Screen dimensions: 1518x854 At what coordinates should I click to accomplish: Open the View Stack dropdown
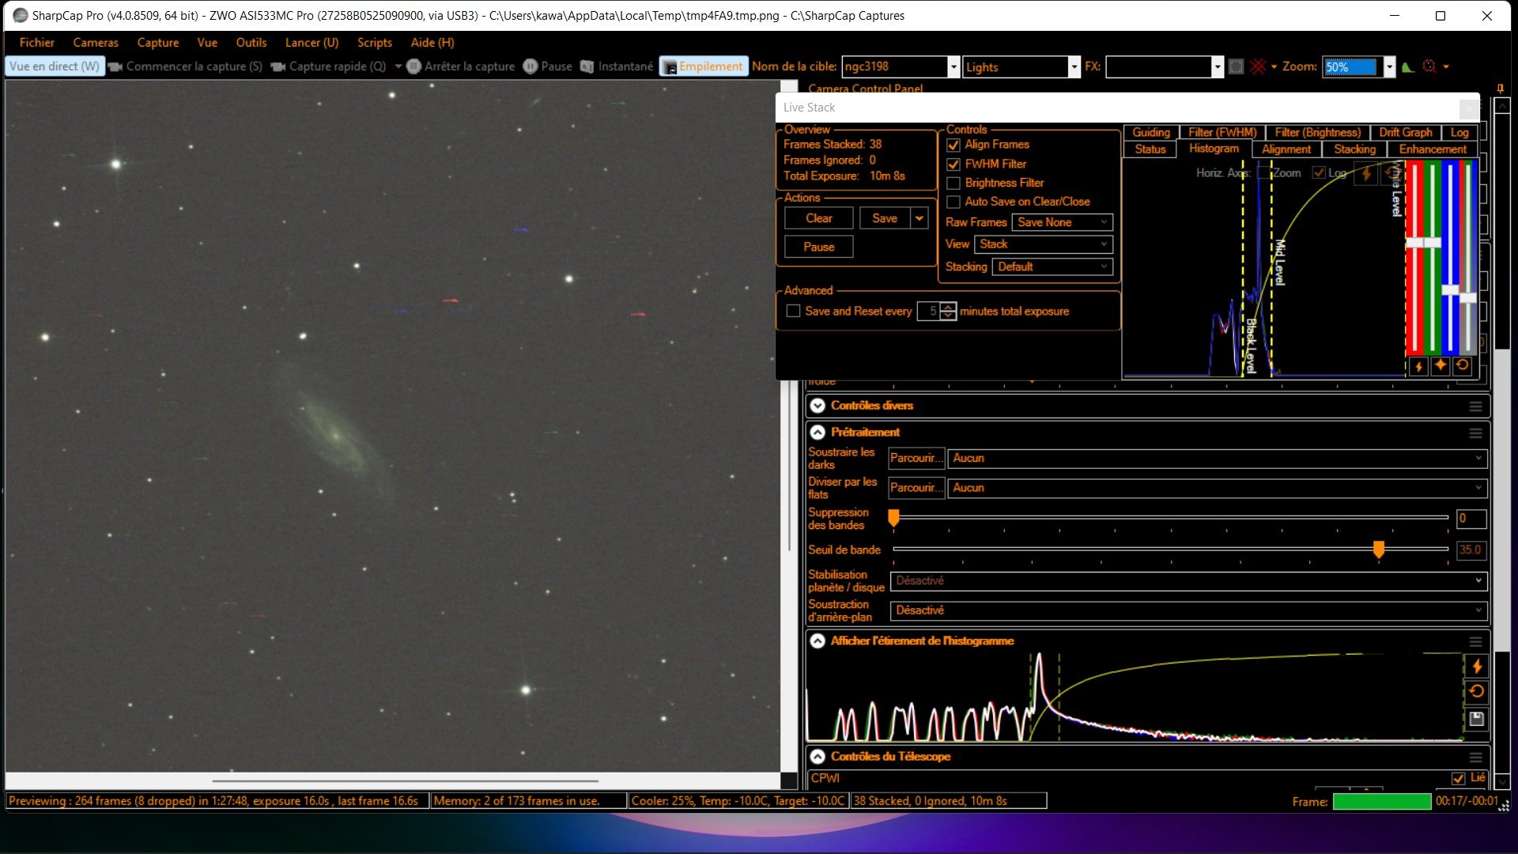(1044, 244)
